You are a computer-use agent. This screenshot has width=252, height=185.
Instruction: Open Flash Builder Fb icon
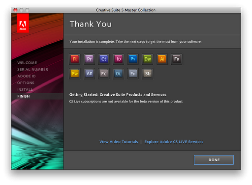coord(176,59)
